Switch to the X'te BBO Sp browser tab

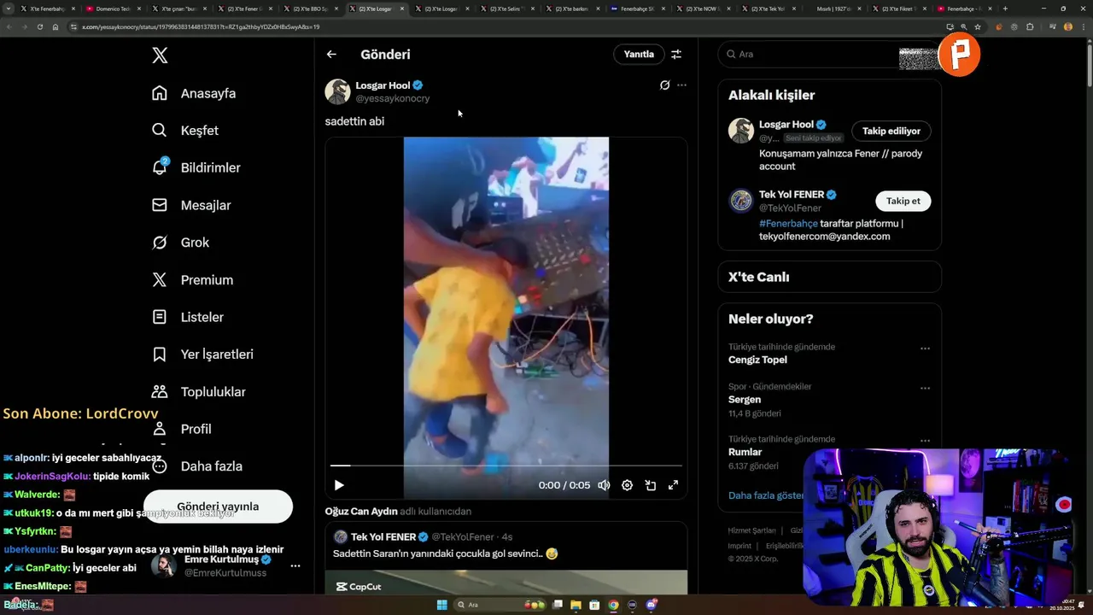[x=309, y=9]
